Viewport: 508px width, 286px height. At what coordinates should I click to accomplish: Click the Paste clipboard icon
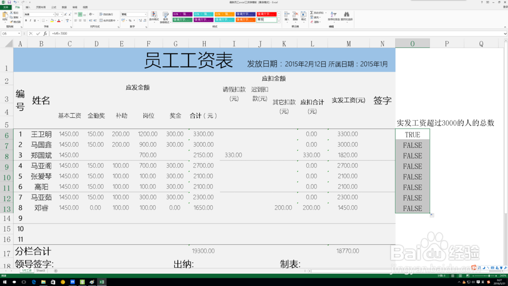(x=5, y=15)
